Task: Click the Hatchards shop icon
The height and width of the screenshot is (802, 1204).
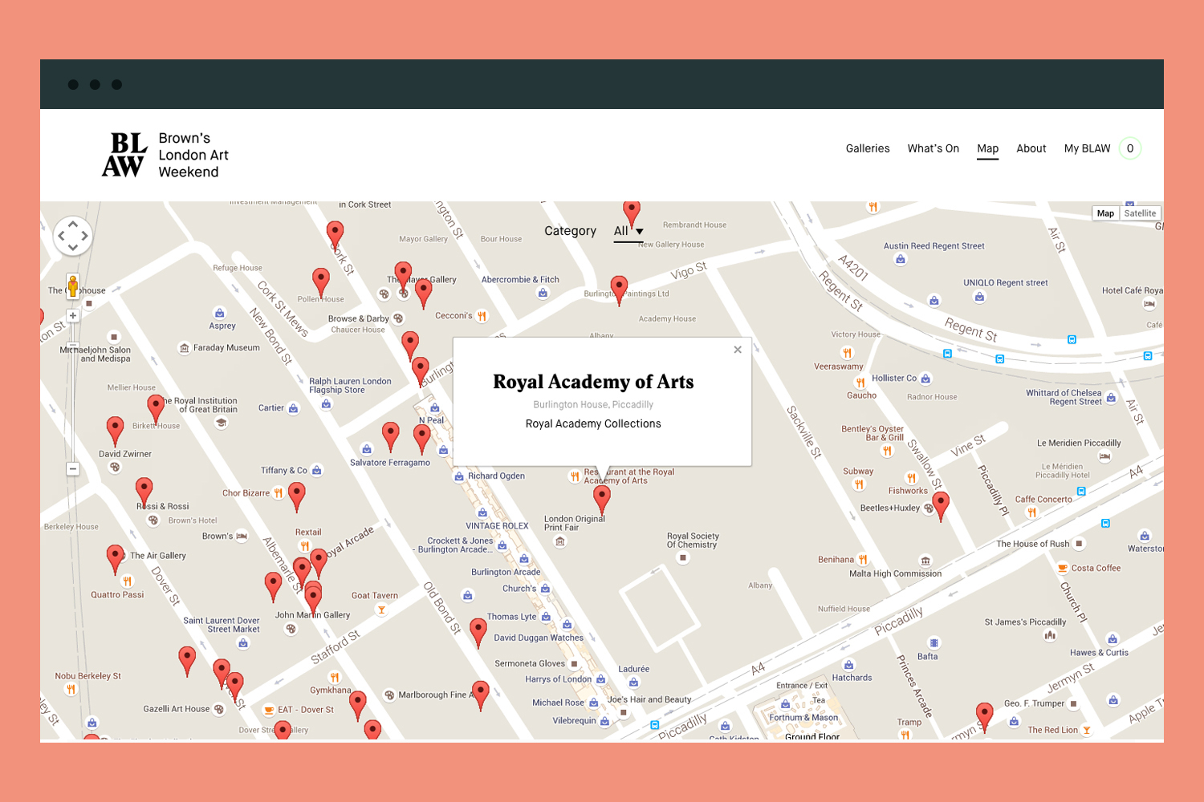Action: 849,665
